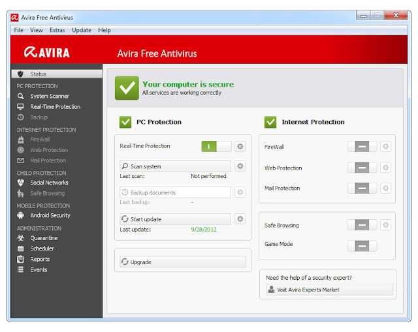The width and height of the screenshot is (418, 332).
Task: Click the Avira logo in red banner
Action: (47, 52)
